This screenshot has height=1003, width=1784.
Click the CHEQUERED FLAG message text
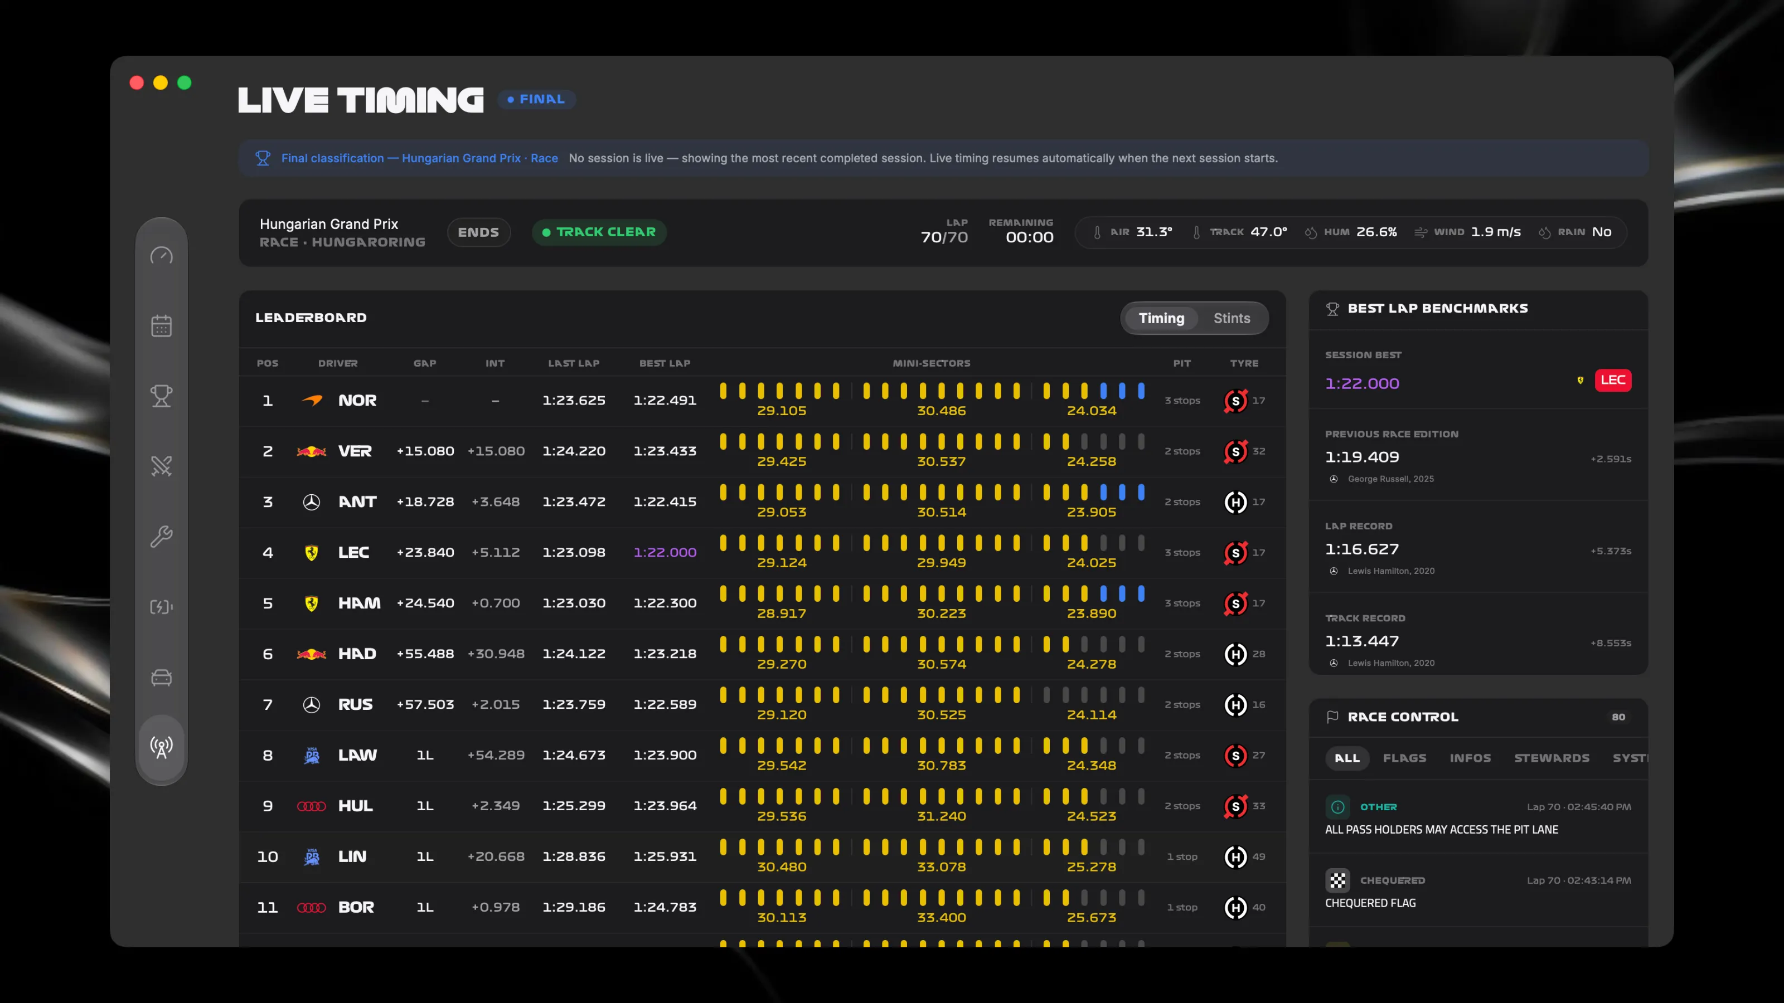[1370, 903]
